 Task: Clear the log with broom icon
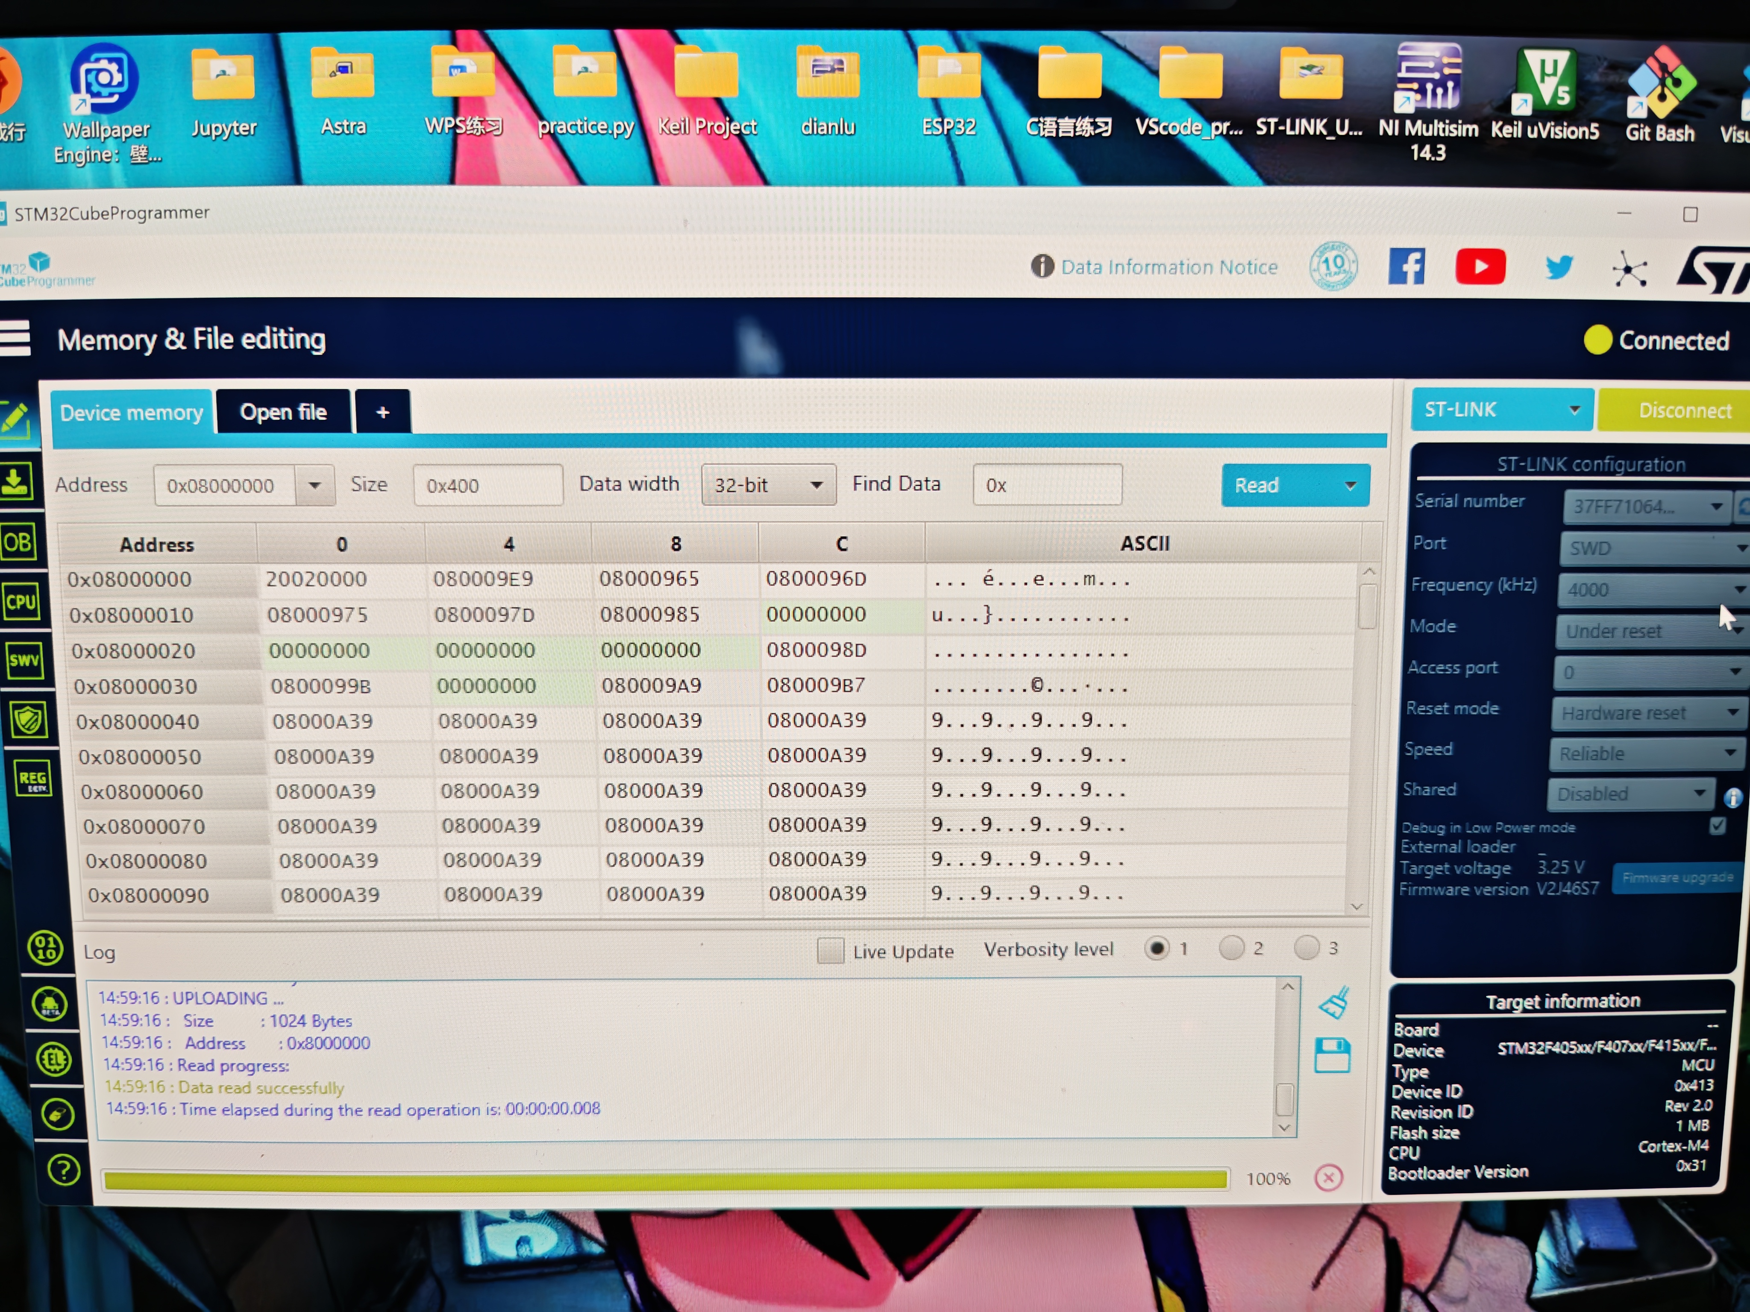point(1335,1003)
